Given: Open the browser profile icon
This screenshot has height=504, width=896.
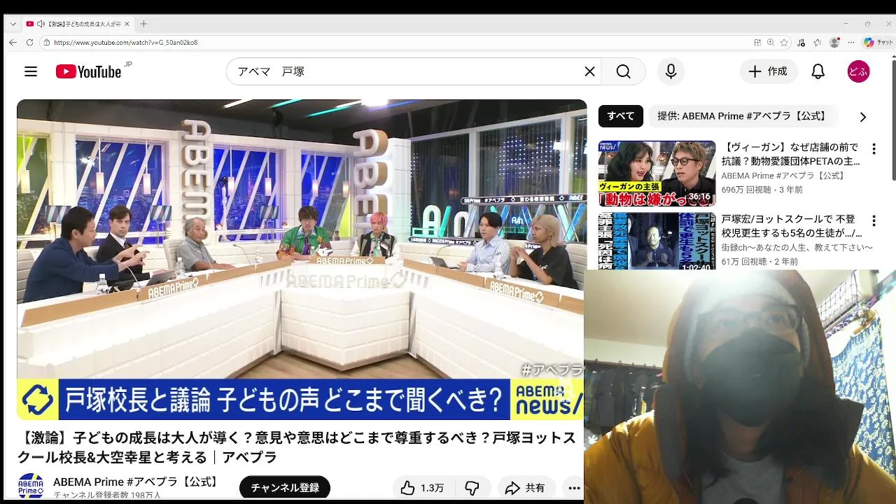Looking at the screenshot, I should [834, 42].
